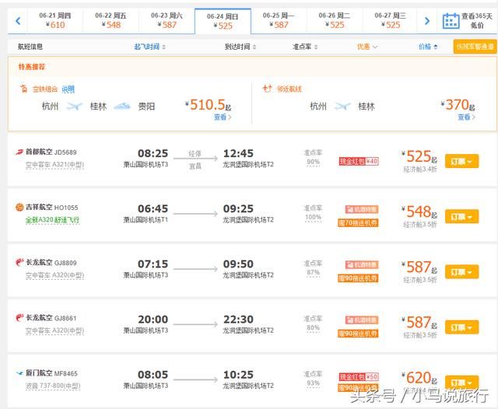Click the Loong Air logo for GJ8809
Image resolution: width=498 pixels, height=409 pixels.
(19, 263)
